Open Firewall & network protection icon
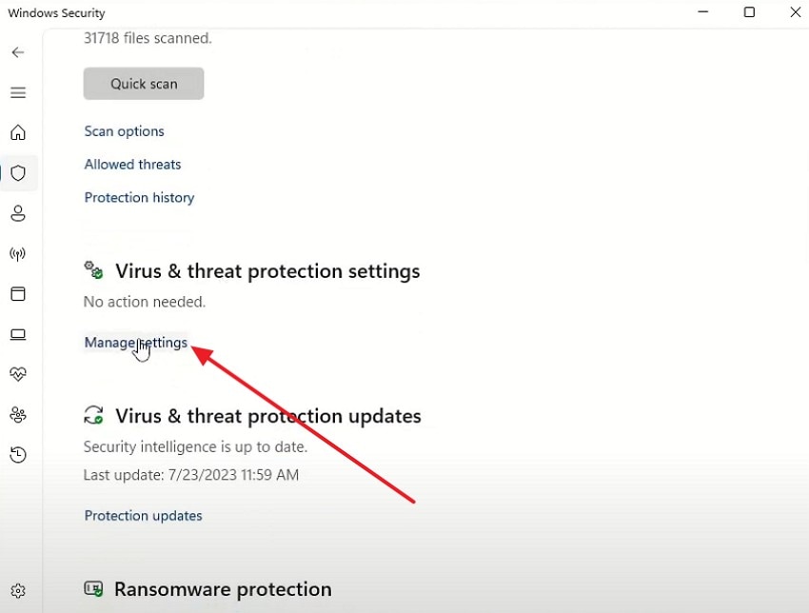 tap(18, 254)
